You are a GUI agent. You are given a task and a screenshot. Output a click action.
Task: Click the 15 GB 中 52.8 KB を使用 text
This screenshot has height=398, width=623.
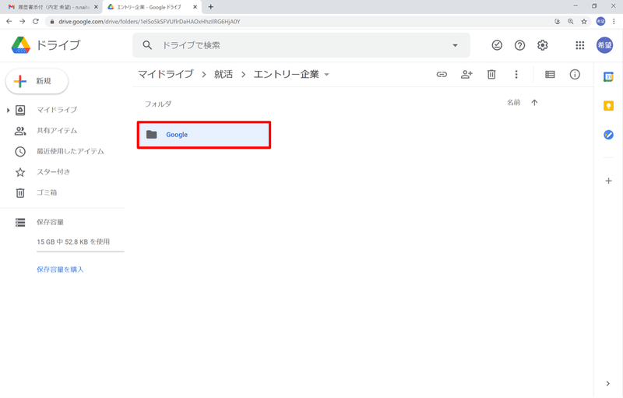73,242
